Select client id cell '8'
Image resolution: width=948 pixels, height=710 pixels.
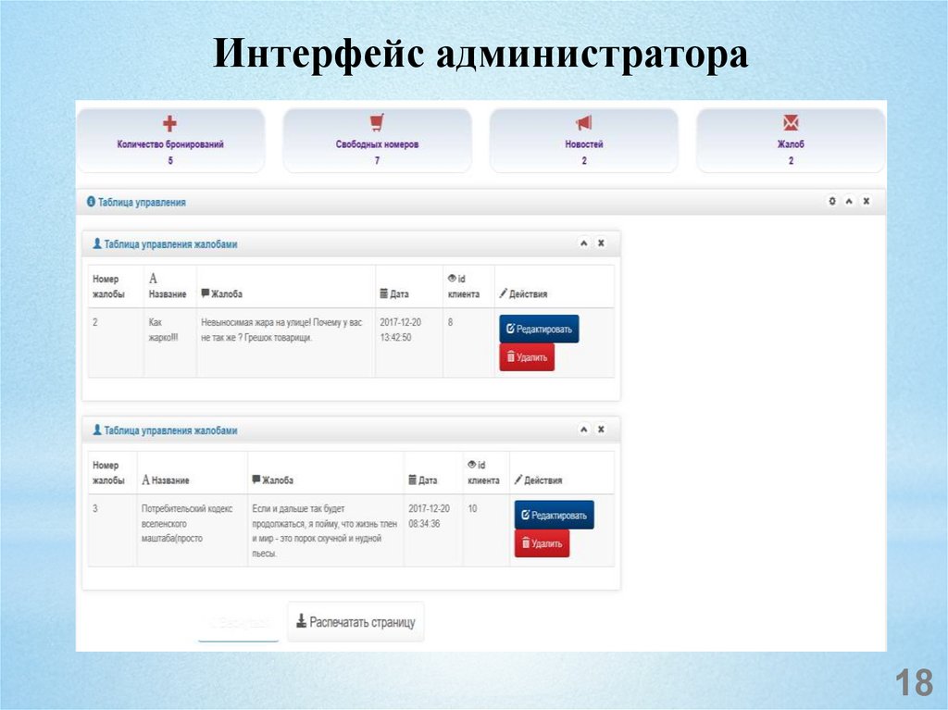(451, 322)
